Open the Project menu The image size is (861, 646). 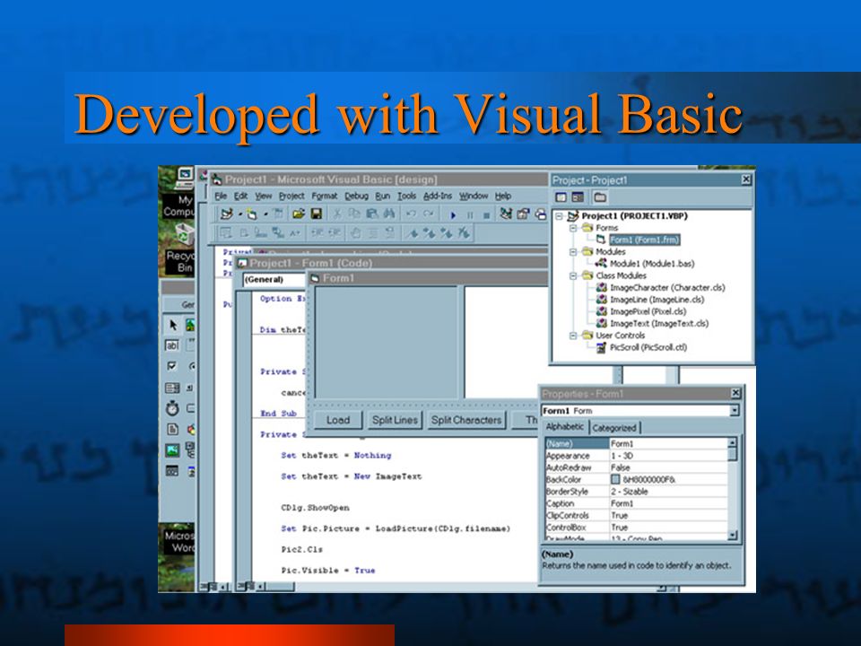[x=291, y=196]
